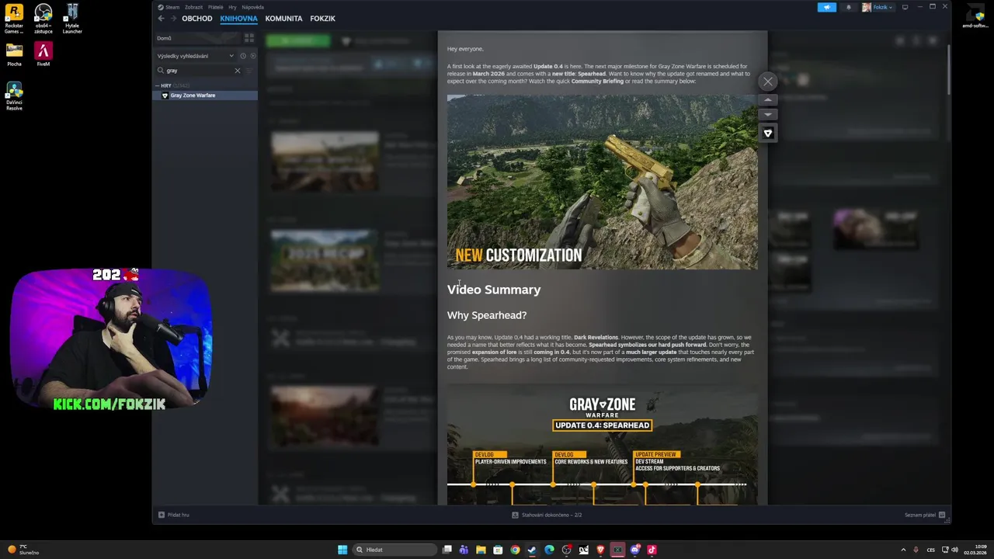Open Discord from the taskbar
Screen dimensions: 994x559
[x=634, y=550]
